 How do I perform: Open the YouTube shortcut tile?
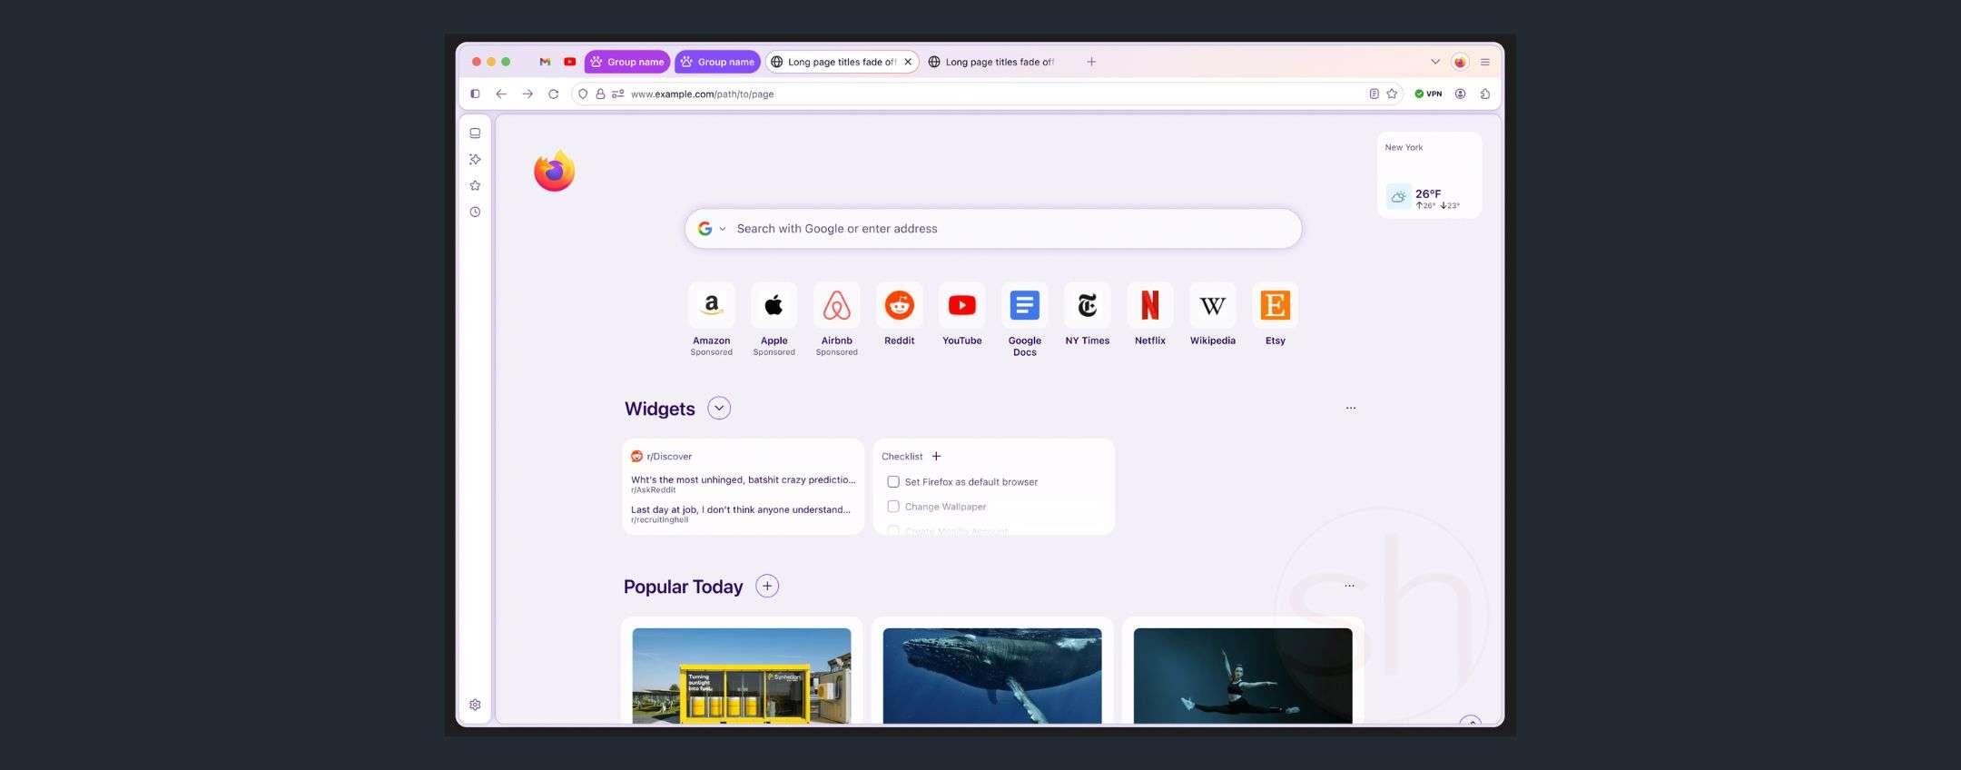[961, 314]
